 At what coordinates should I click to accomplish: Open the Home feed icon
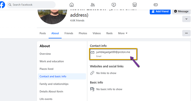click(72, 5)
